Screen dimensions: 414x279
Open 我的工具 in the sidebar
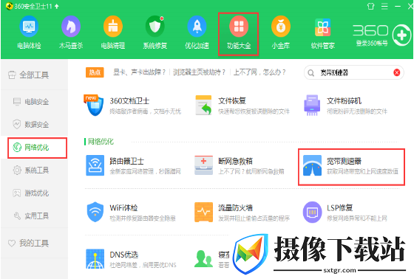34,243
